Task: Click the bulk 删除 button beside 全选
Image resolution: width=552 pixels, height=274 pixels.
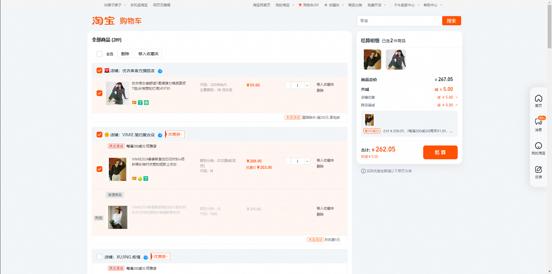Action: point(125,54)
